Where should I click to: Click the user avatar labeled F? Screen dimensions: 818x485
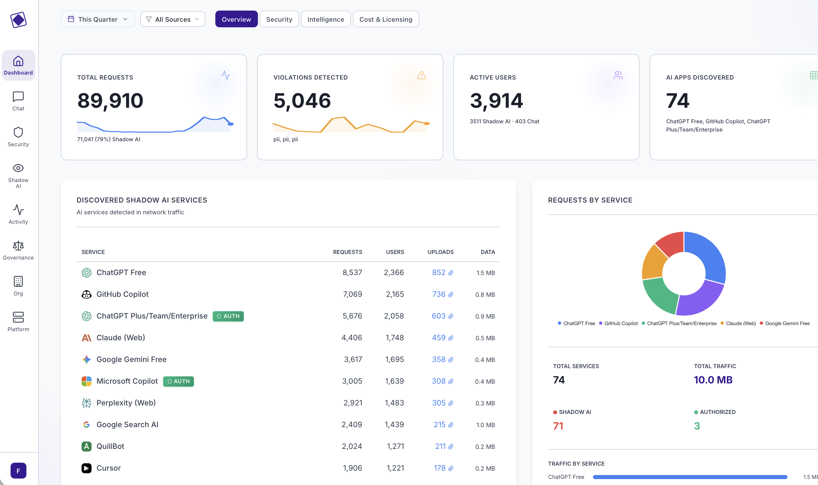click(18, 471)
